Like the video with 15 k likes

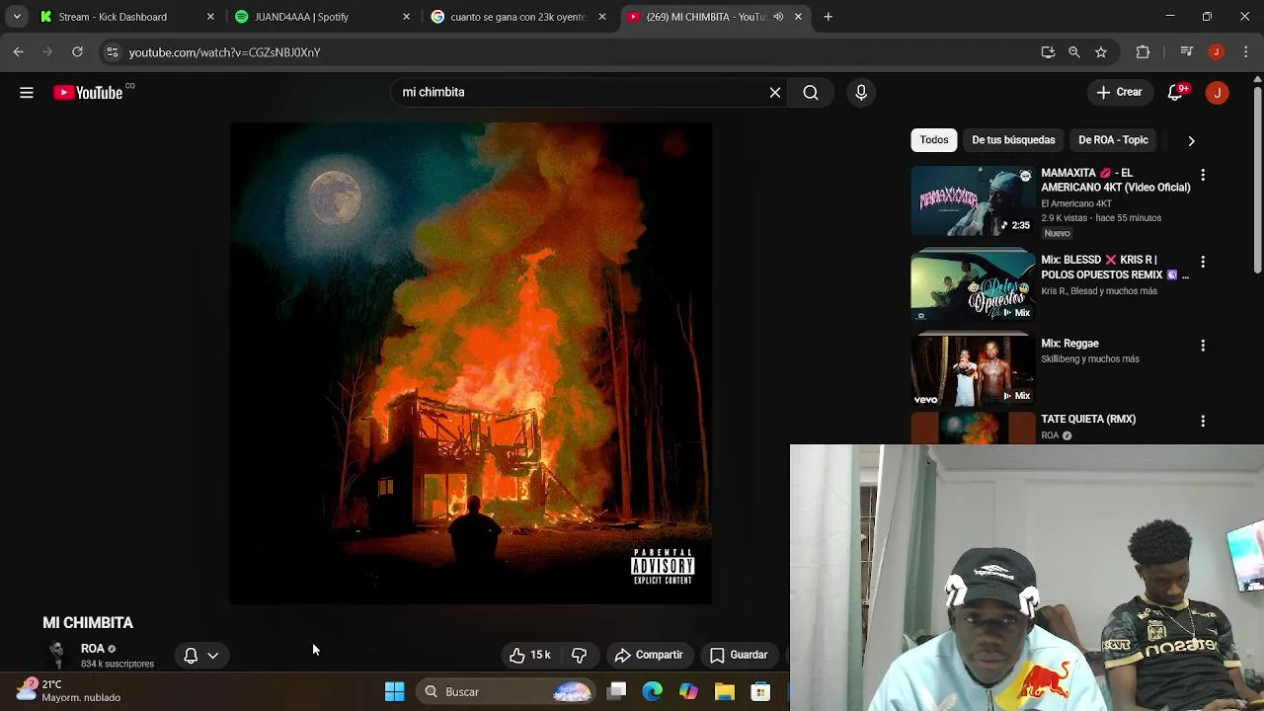coord(530,655)
